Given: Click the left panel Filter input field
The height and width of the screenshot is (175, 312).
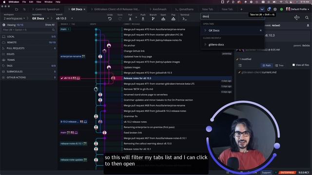Looking at the screenshot, I should coord(28,30).
